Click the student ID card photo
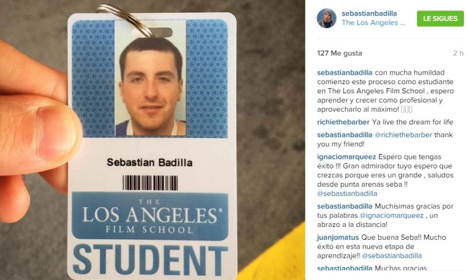 pyautogui.click(x=151, y=78)
